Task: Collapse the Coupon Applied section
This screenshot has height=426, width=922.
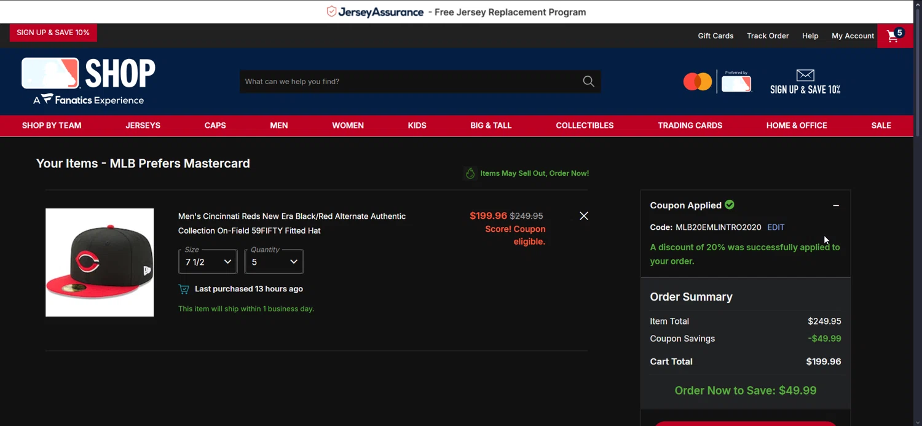Action: 836,205
